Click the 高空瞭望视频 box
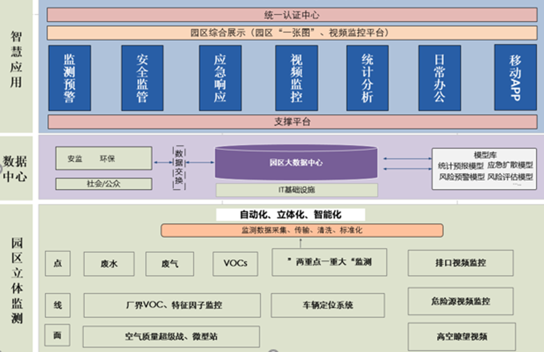 460,336
